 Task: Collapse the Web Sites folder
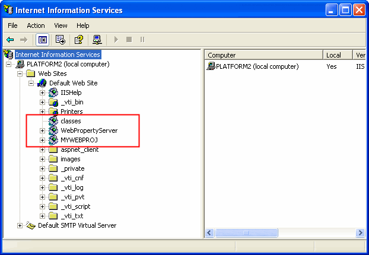coord(20,74)
